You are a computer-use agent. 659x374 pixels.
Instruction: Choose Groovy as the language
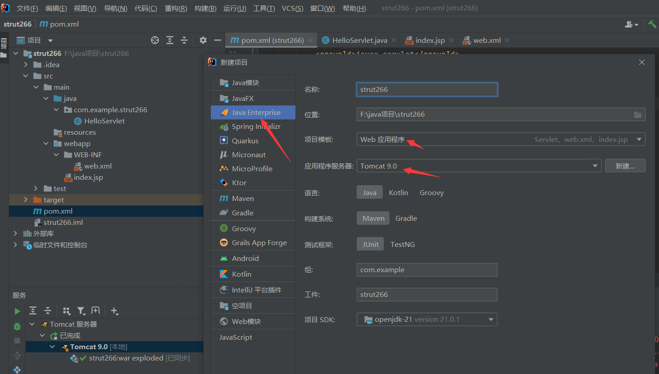[432, 192]
